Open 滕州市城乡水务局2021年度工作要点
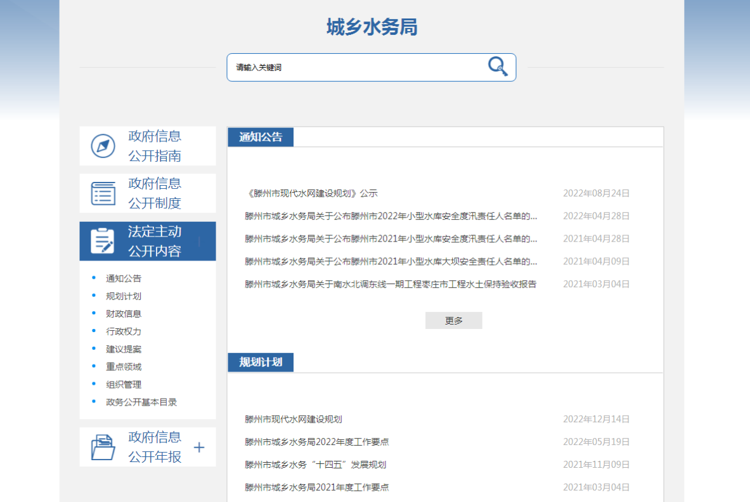The width and height of the screenshot is (750, 502). point(316,487)
